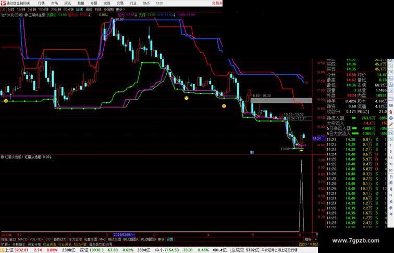This screenshot has height=253, width=394.
Task: Select the blue four-way move arrows icon
Action: [x=391, y=118]
